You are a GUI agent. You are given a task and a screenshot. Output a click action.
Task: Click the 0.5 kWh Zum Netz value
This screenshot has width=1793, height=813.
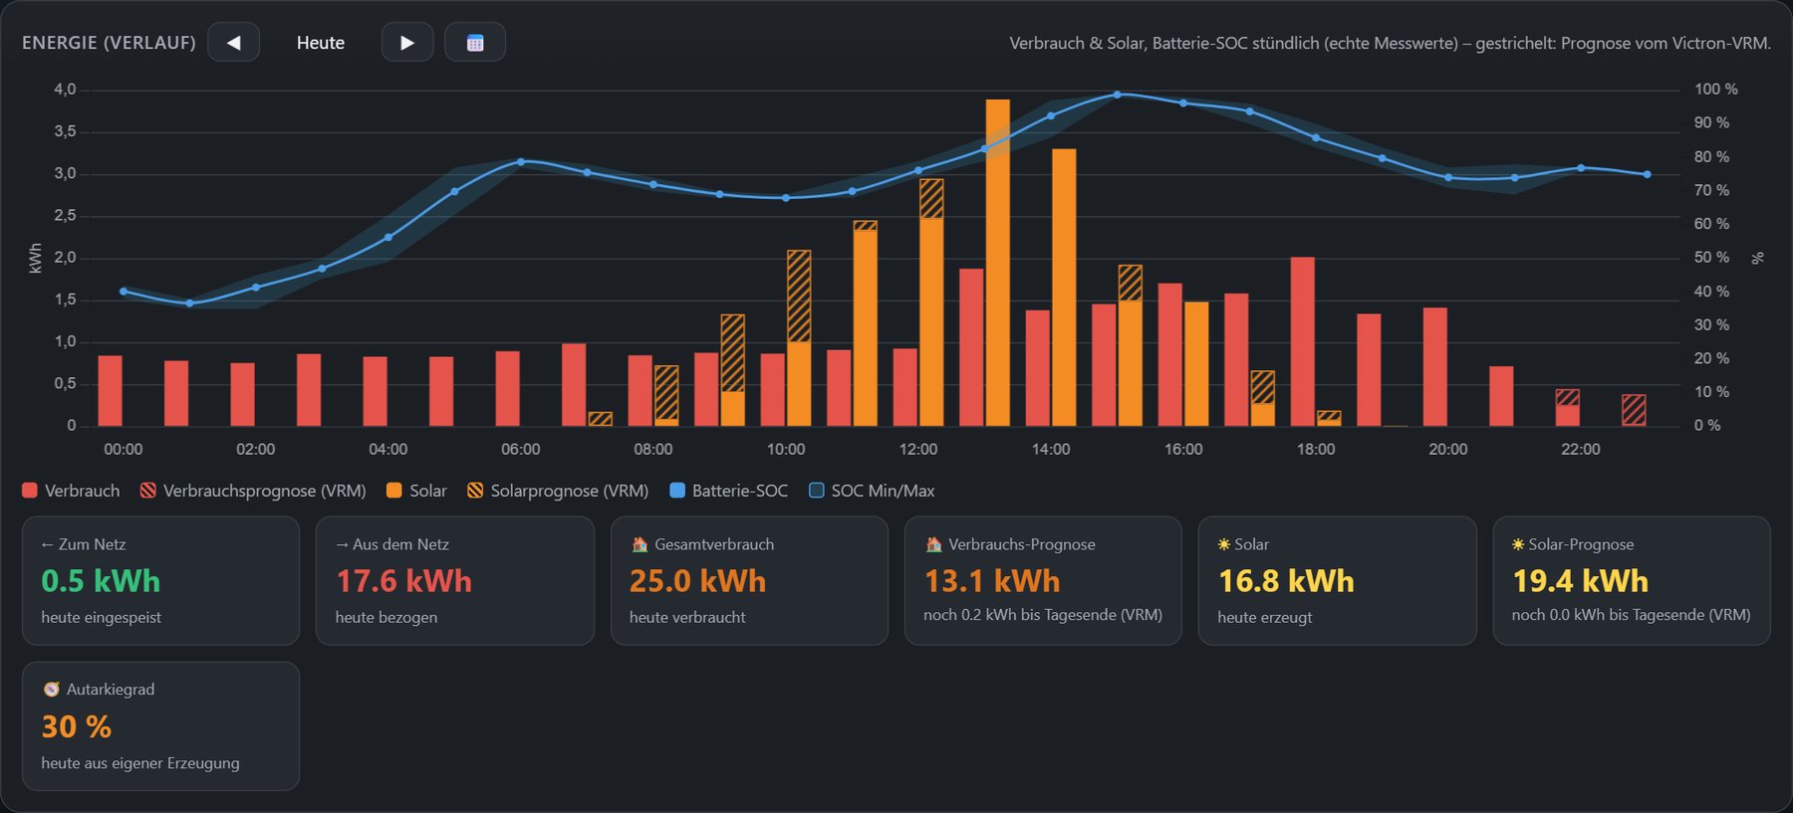[101, 581]
